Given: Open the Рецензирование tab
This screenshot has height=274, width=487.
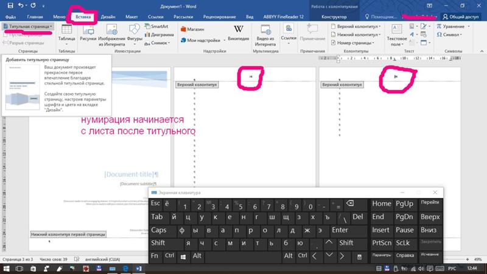Looking at the screenshot, I should [219, 17].
